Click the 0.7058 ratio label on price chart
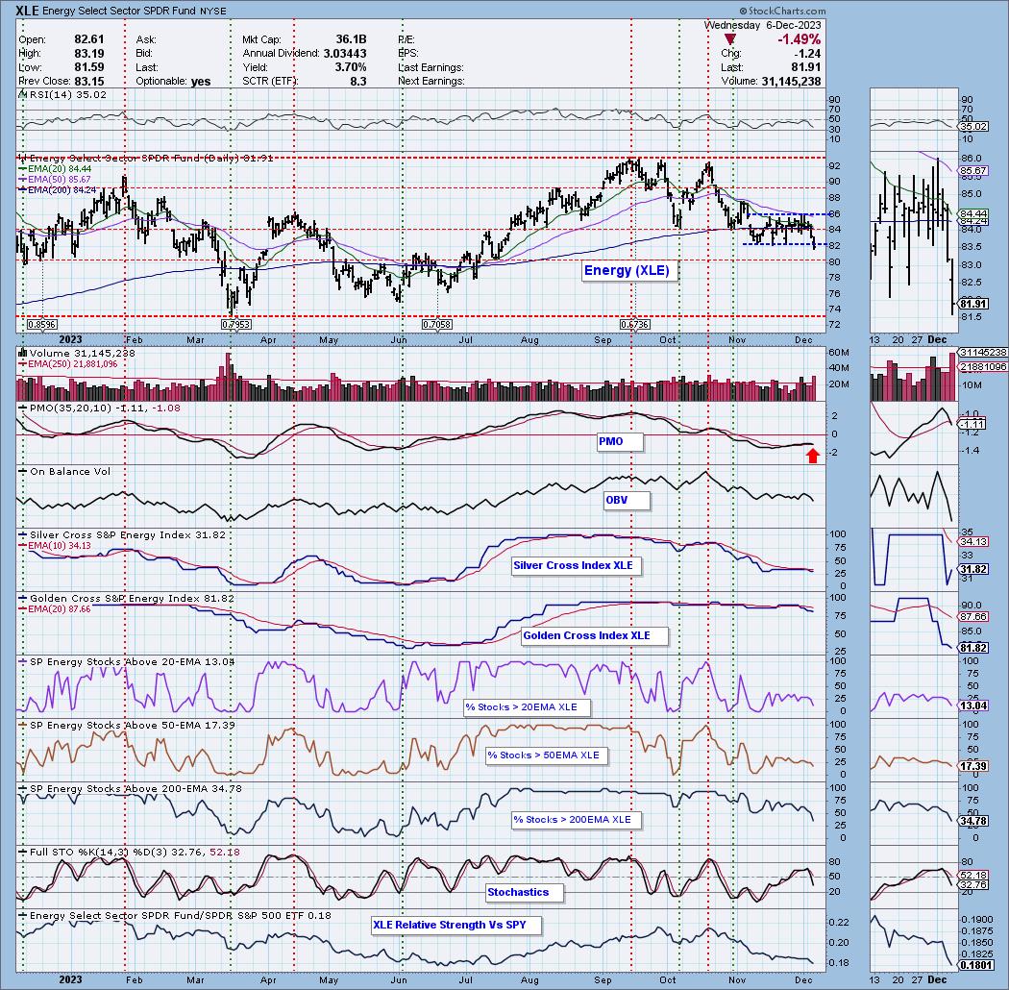Viewport: 1009px width, 990px height. 437,325
